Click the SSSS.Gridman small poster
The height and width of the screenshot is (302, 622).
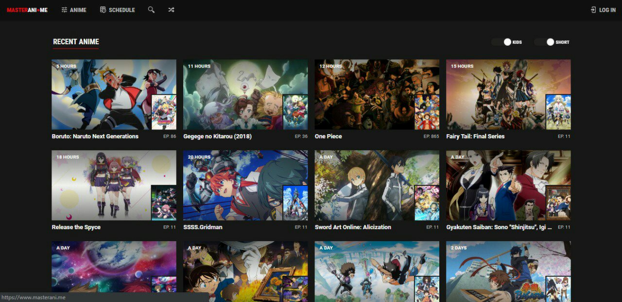[x=295, y=203]
